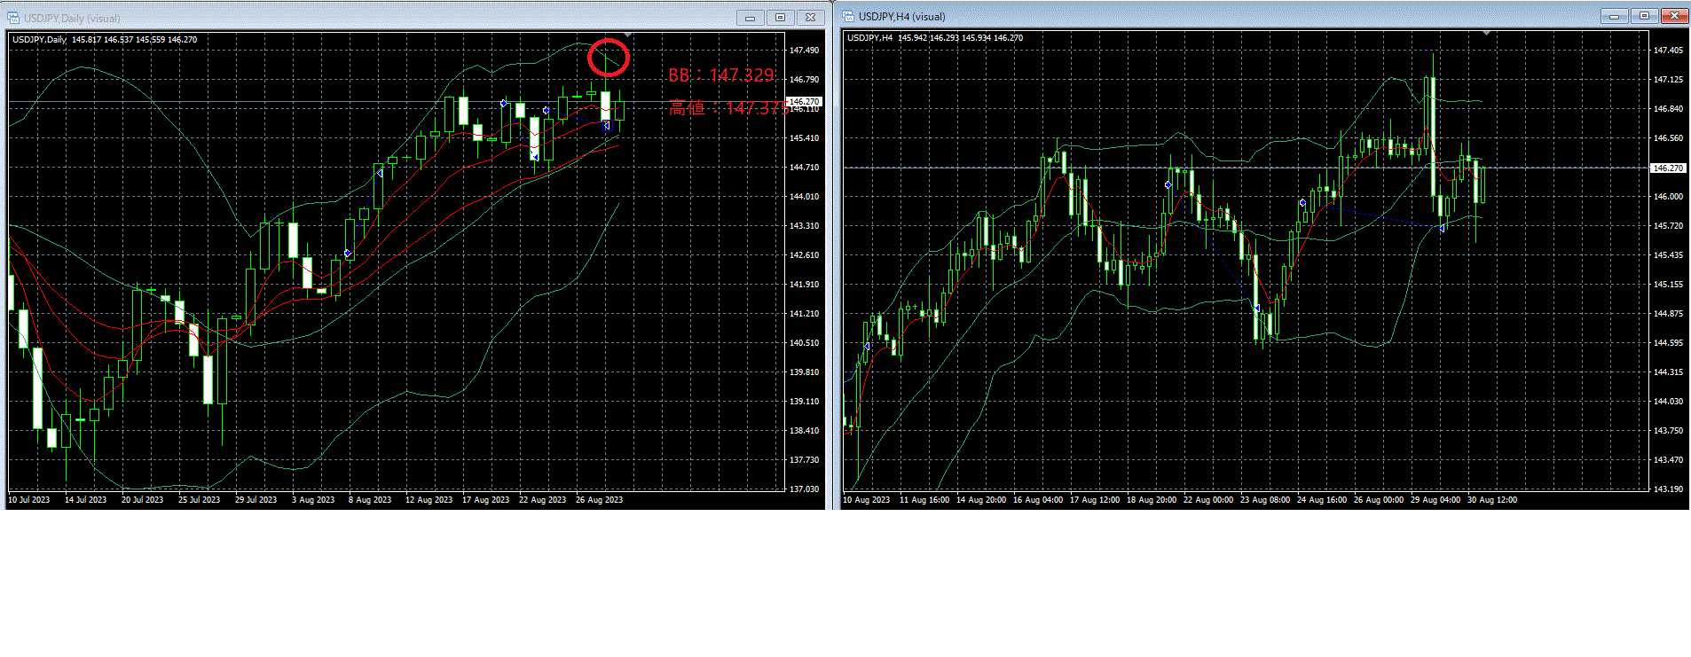The width and height of the screenshot is (1691, 657).
Task: Click the 23 Aug 08:00 date on H4 axis
Action: pos(1265,500)
